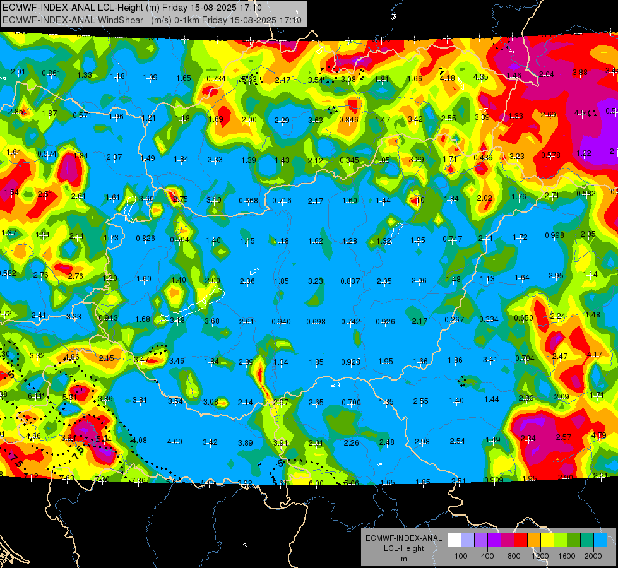This screenshot has width=618, height=568.
Task: Select the grid value 0.734
Action: tap(216, 79)
